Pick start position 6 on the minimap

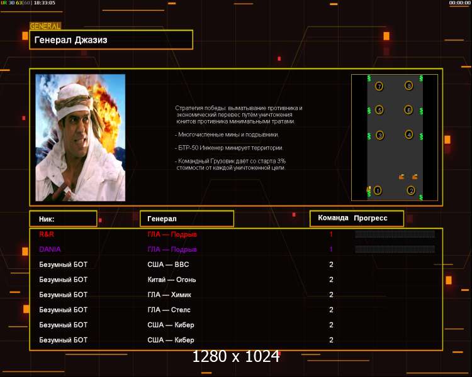(x=408, y=110)
